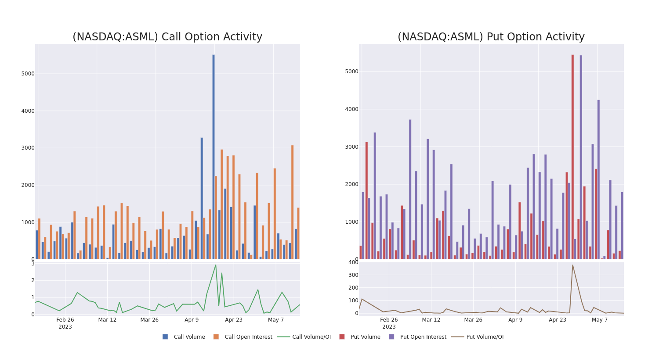Click the Apr 23 label on put chart

pyautogui.click(x=558, y=320)
